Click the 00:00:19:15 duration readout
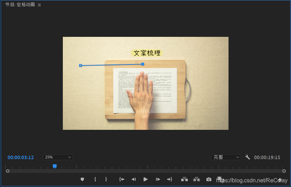This screenshot has height=187, width=291. coord(267,157)
